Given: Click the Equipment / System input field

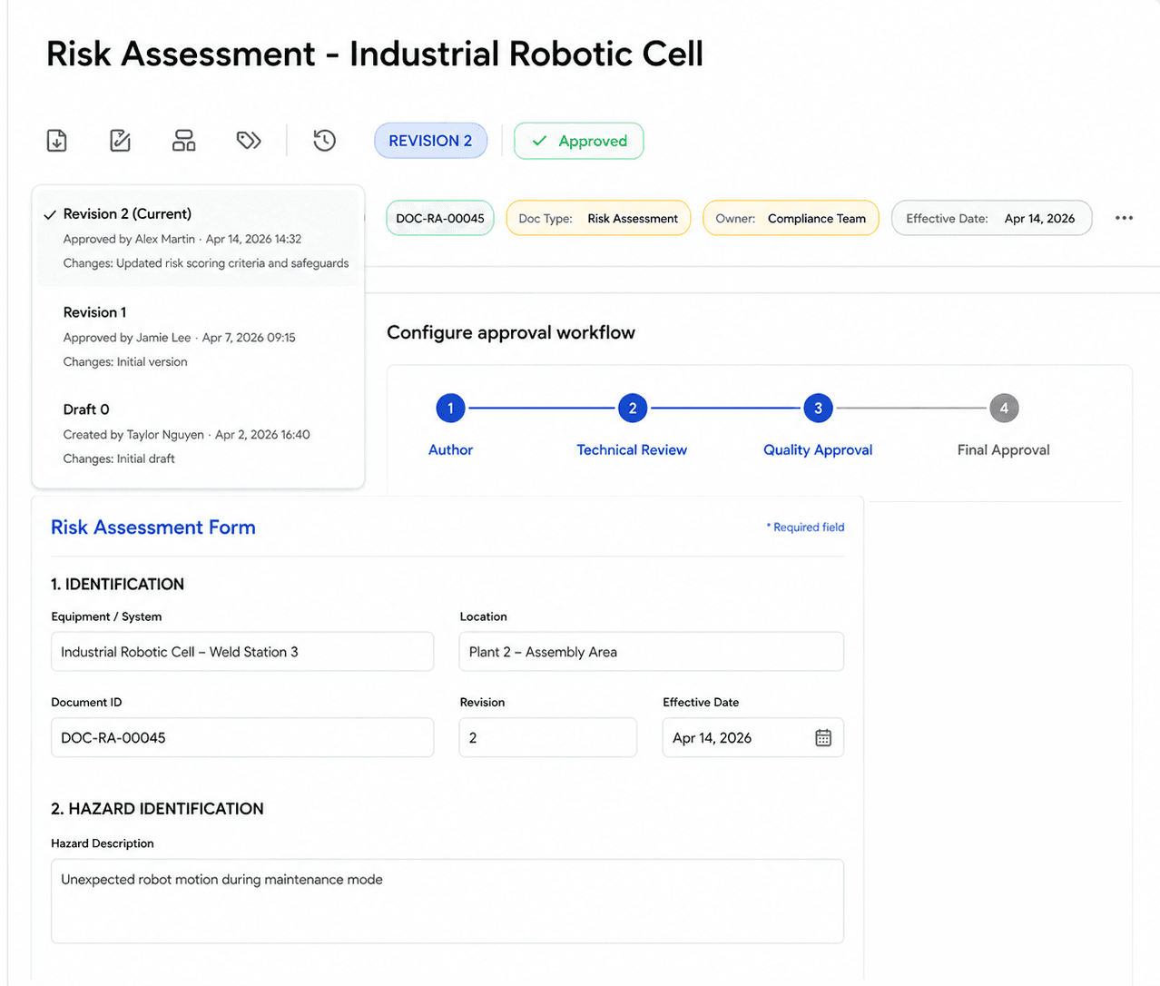Looking at the screenshot, I should (242, 652).
